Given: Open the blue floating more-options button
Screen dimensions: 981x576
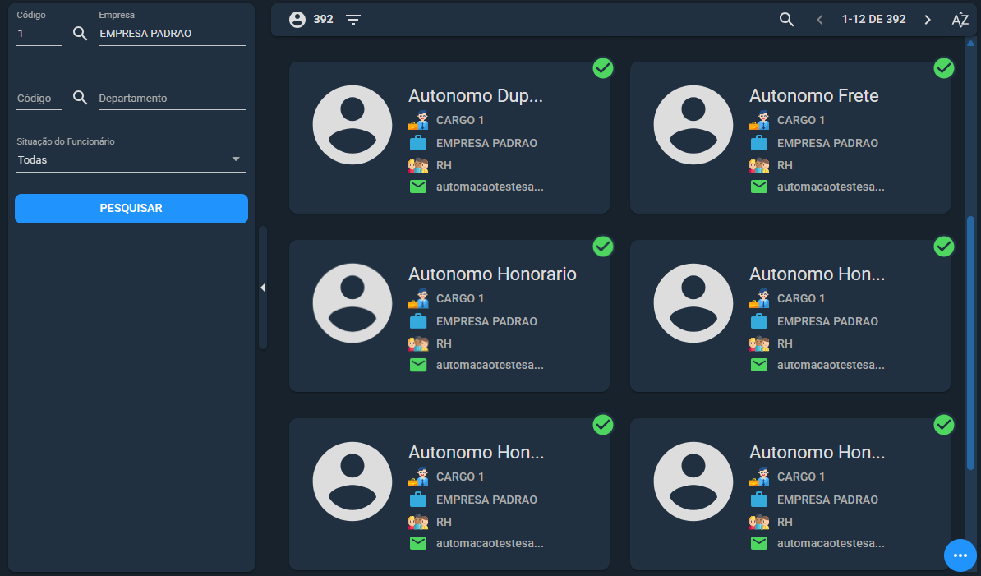Looking at the screenshot, I should point(960,555).
